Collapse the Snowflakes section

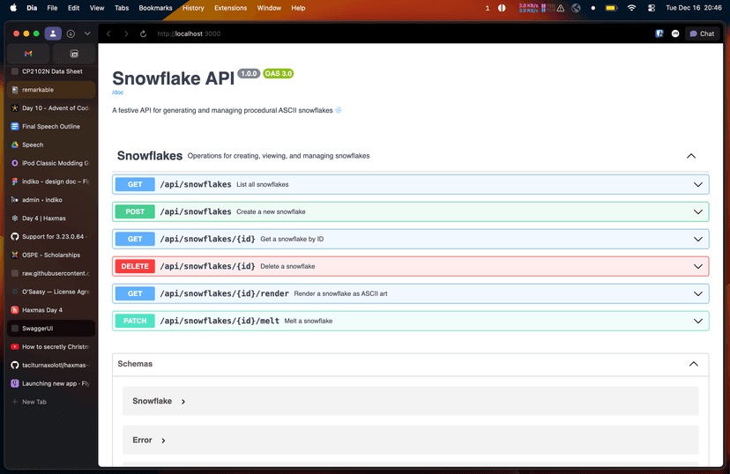pyautogui.click(x=691, y=156)
